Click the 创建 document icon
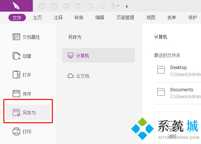 (16, 56)
